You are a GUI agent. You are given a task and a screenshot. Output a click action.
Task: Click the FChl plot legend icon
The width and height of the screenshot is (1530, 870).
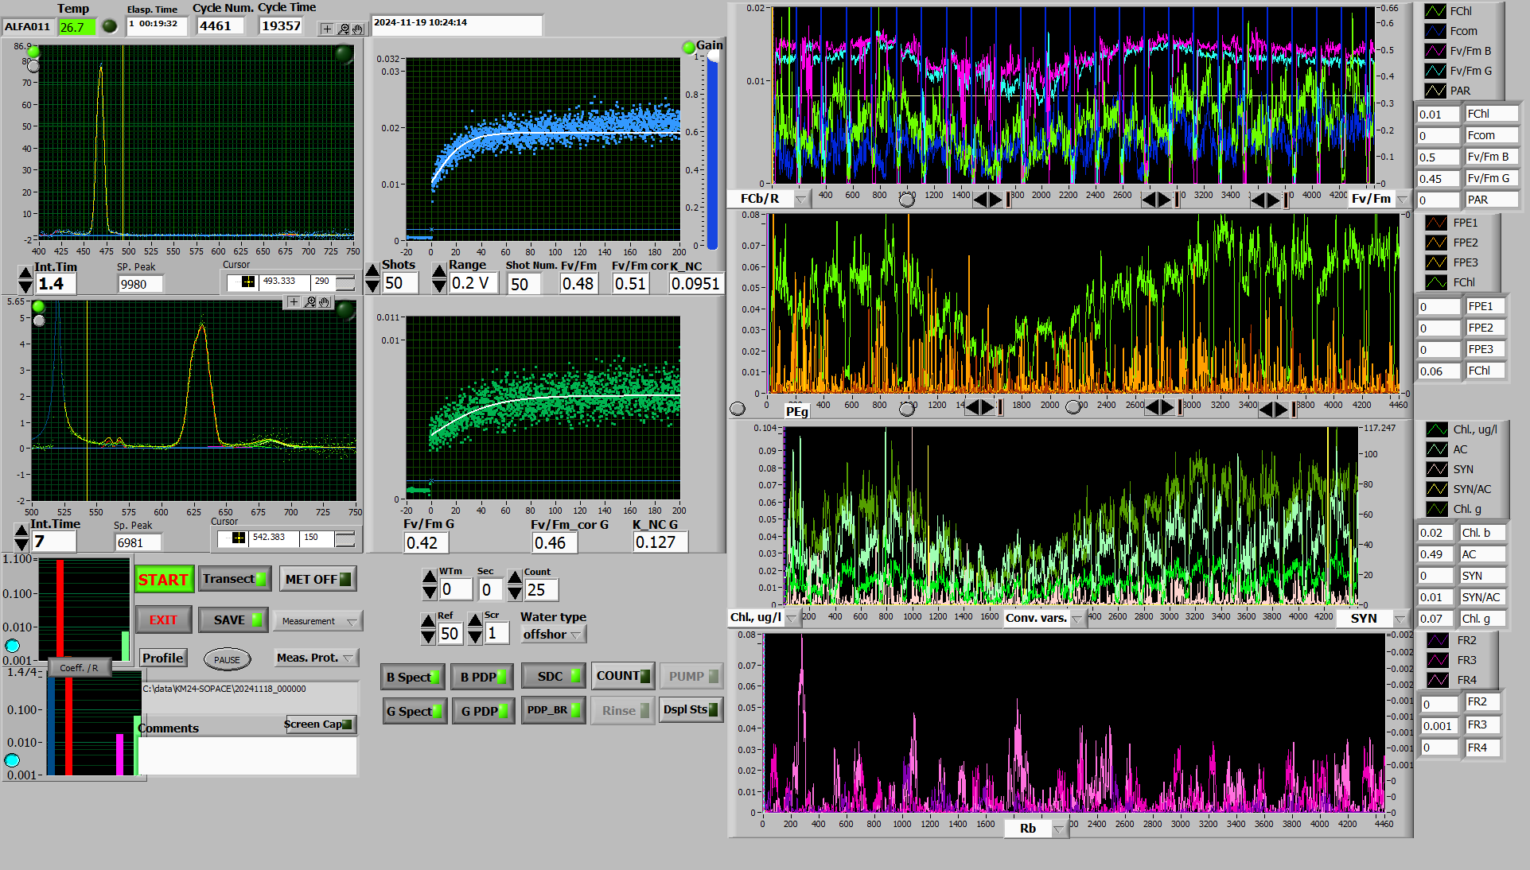click(x=1435, y=11)
